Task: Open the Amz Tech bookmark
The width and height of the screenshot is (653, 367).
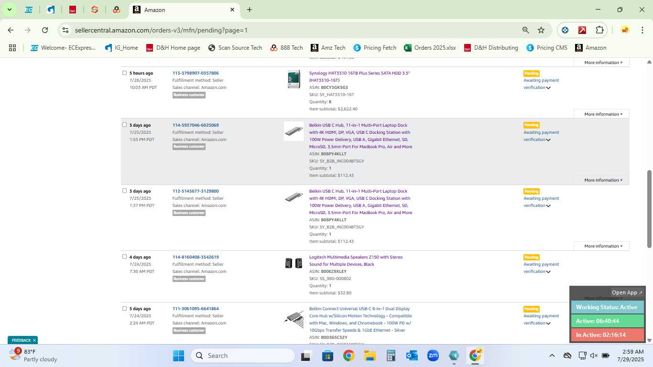Action: [x=328, y=48]
